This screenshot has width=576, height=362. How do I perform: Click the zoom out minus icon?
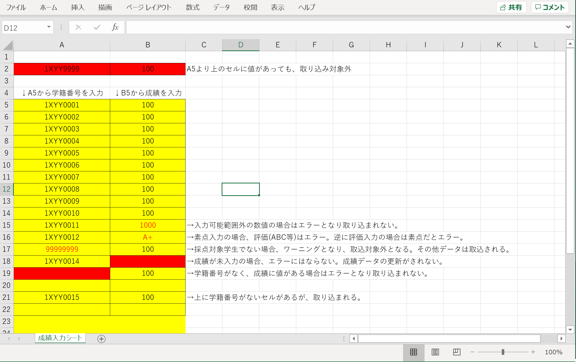(473, 352)
